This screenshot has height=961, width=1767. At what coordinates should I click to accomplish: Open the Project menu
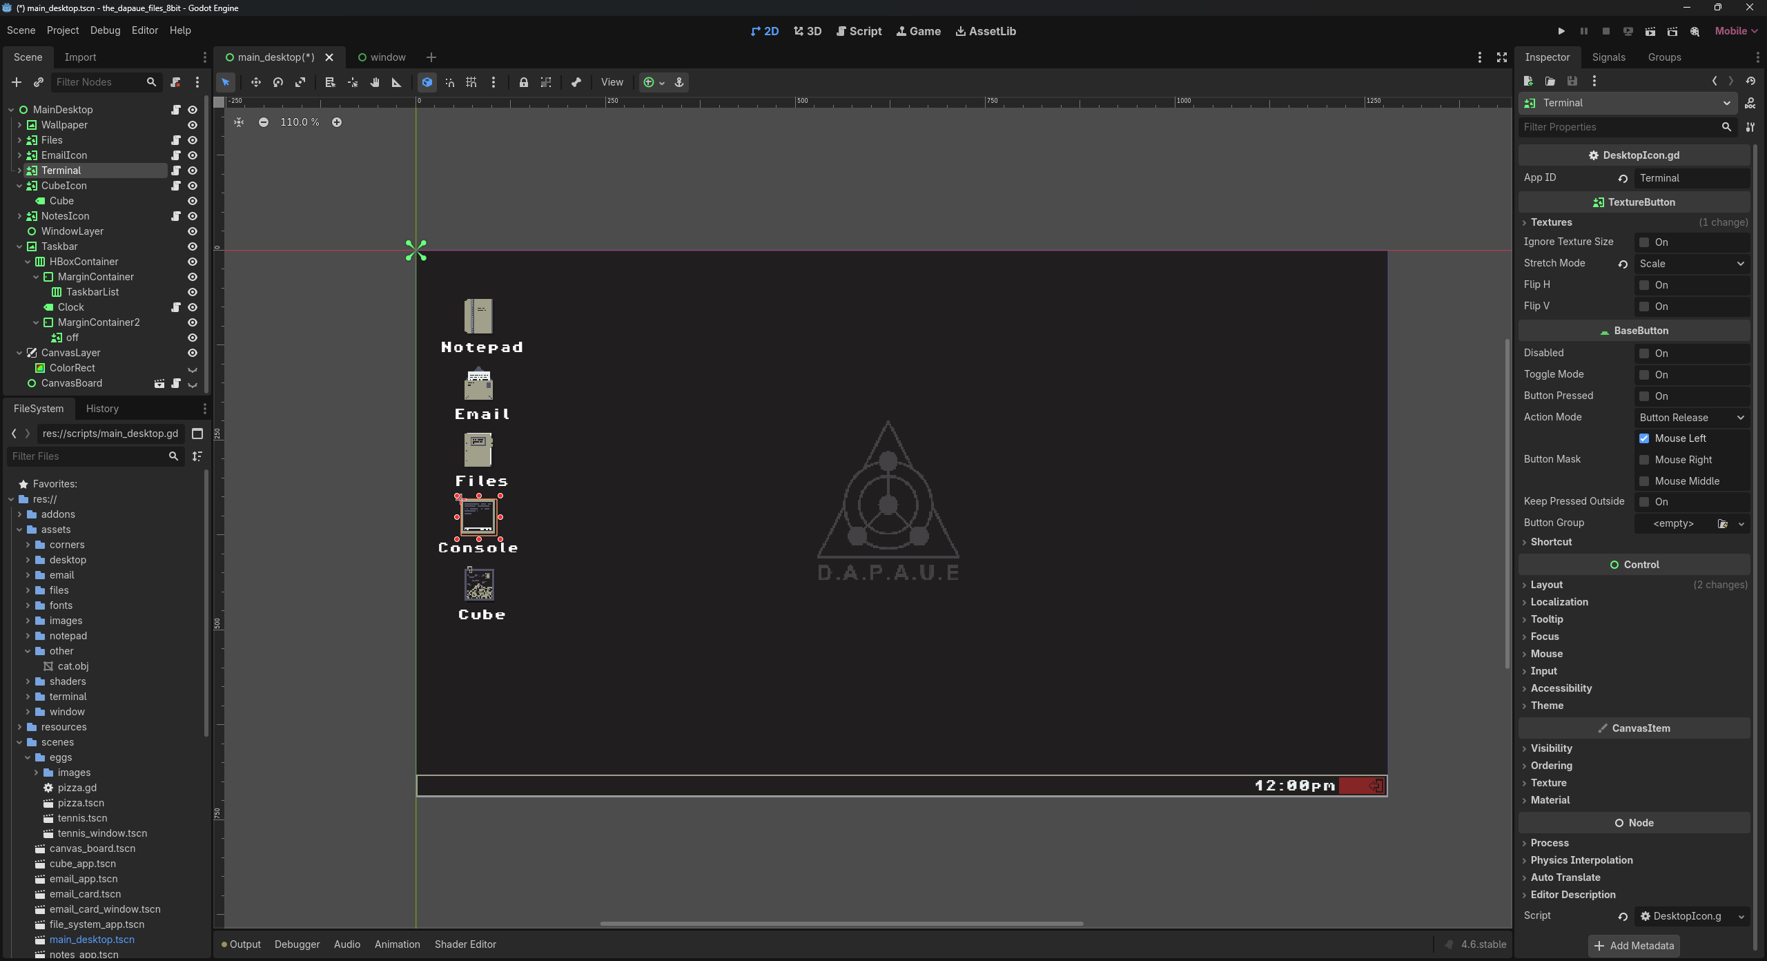pyautogui.click(x=63, y=30)
